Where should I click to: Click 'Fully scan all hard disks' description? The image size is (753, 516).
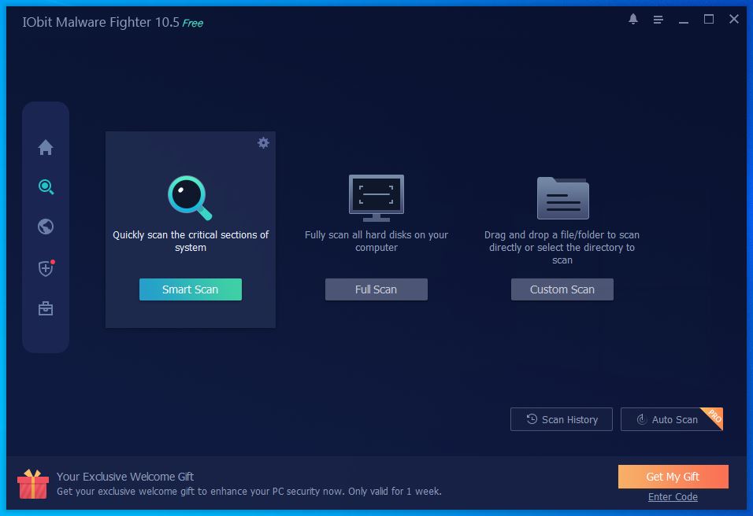pos(376,241)
